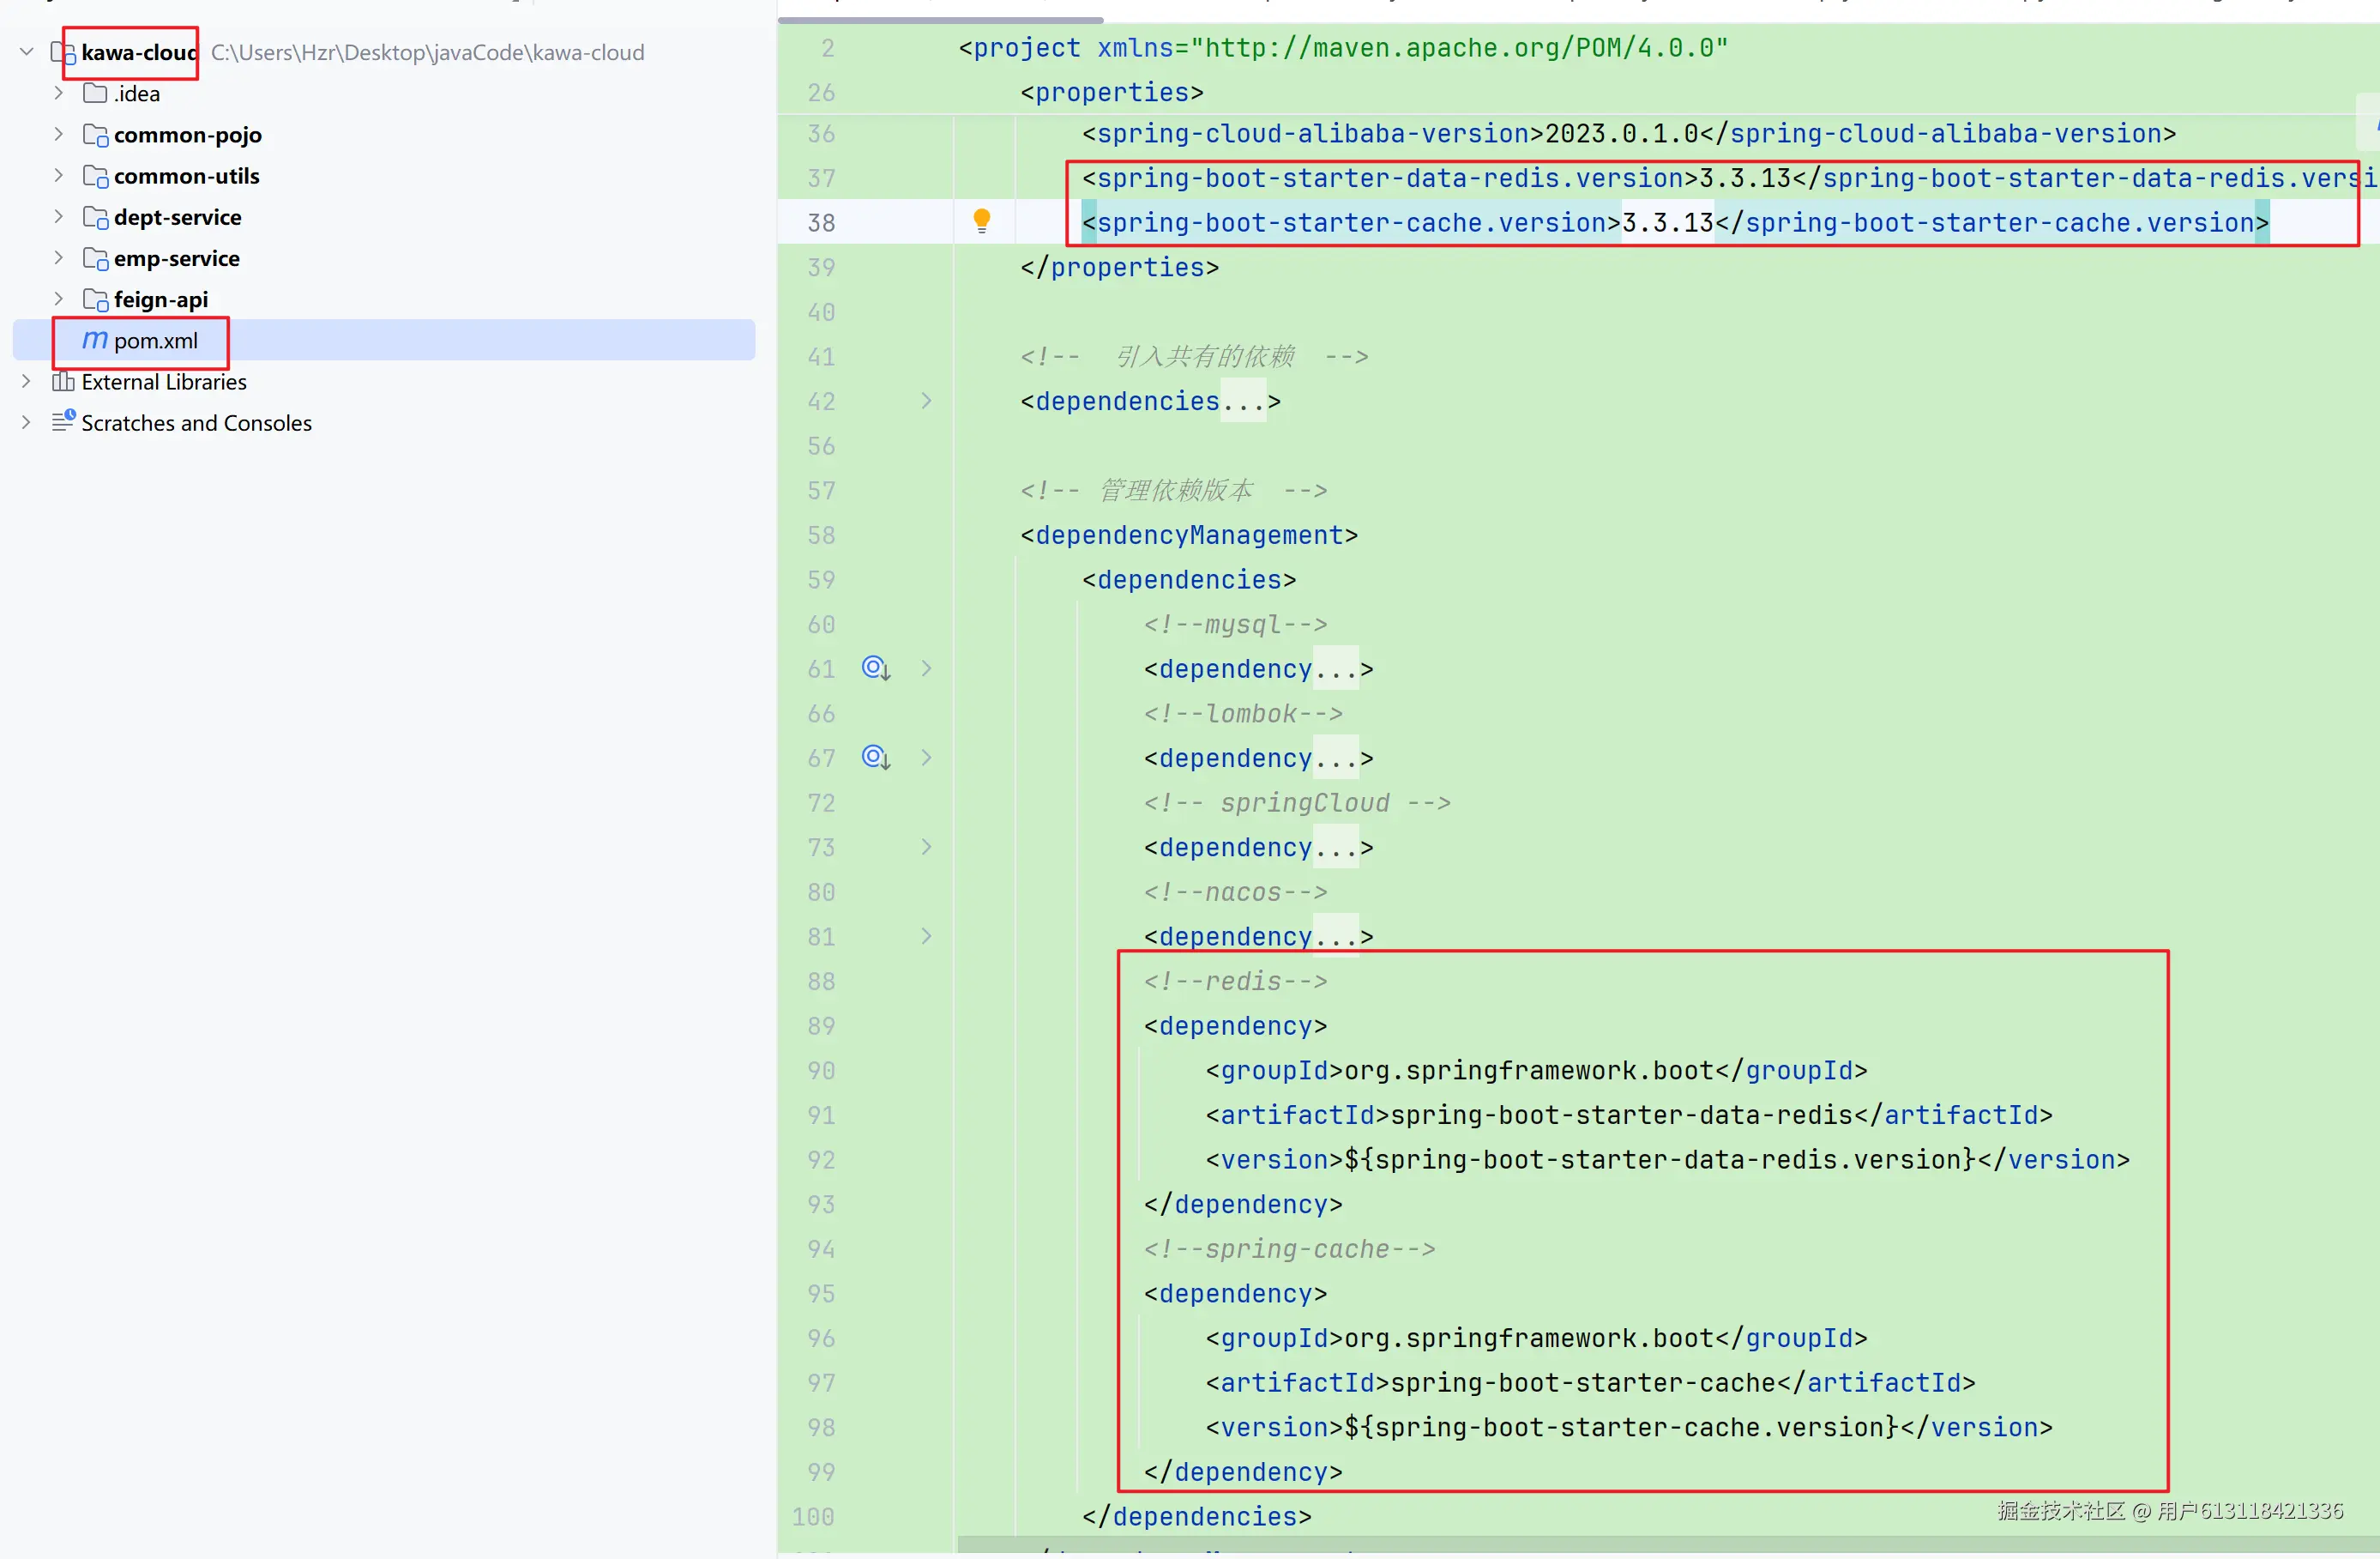The height and width of the screenshot is (1559, 2380).
Task: Expand the External Libraries node
Action: coord(27,381)
